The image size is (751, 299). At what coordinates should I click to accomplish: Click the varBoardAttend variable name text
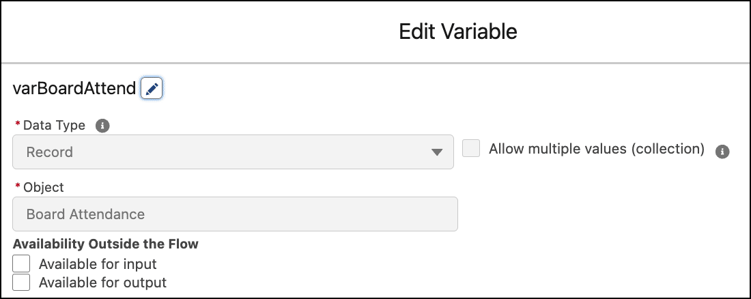pyautogui.click(x=74, y=89)
